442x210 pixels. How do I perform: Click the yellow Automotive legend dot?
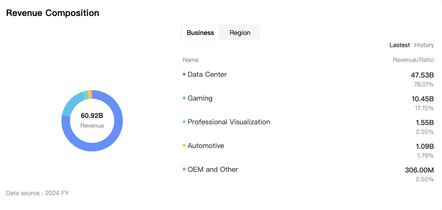[x=184, y=146]
